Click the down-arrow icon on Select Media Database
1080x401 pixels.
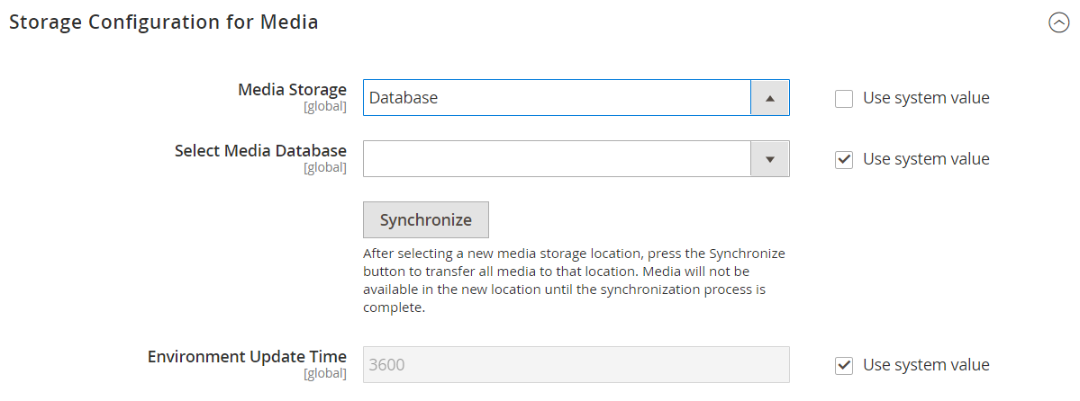pyautogui.click(x=770, y=159)
